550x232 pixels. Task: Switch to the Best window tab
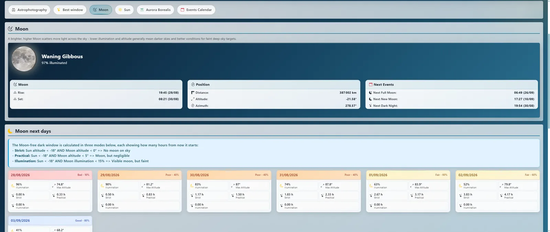[x=70, y=10]
